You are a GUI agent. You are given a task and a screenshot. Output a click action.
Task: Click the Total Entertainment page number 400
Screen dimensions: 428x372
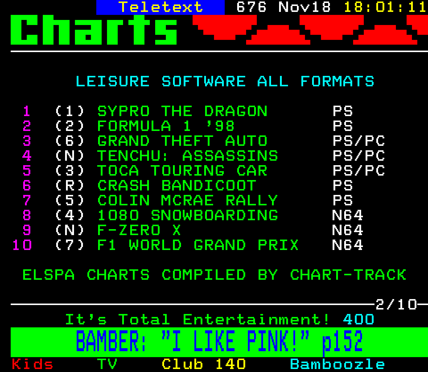pyautogui.click(x=359, y=320)
